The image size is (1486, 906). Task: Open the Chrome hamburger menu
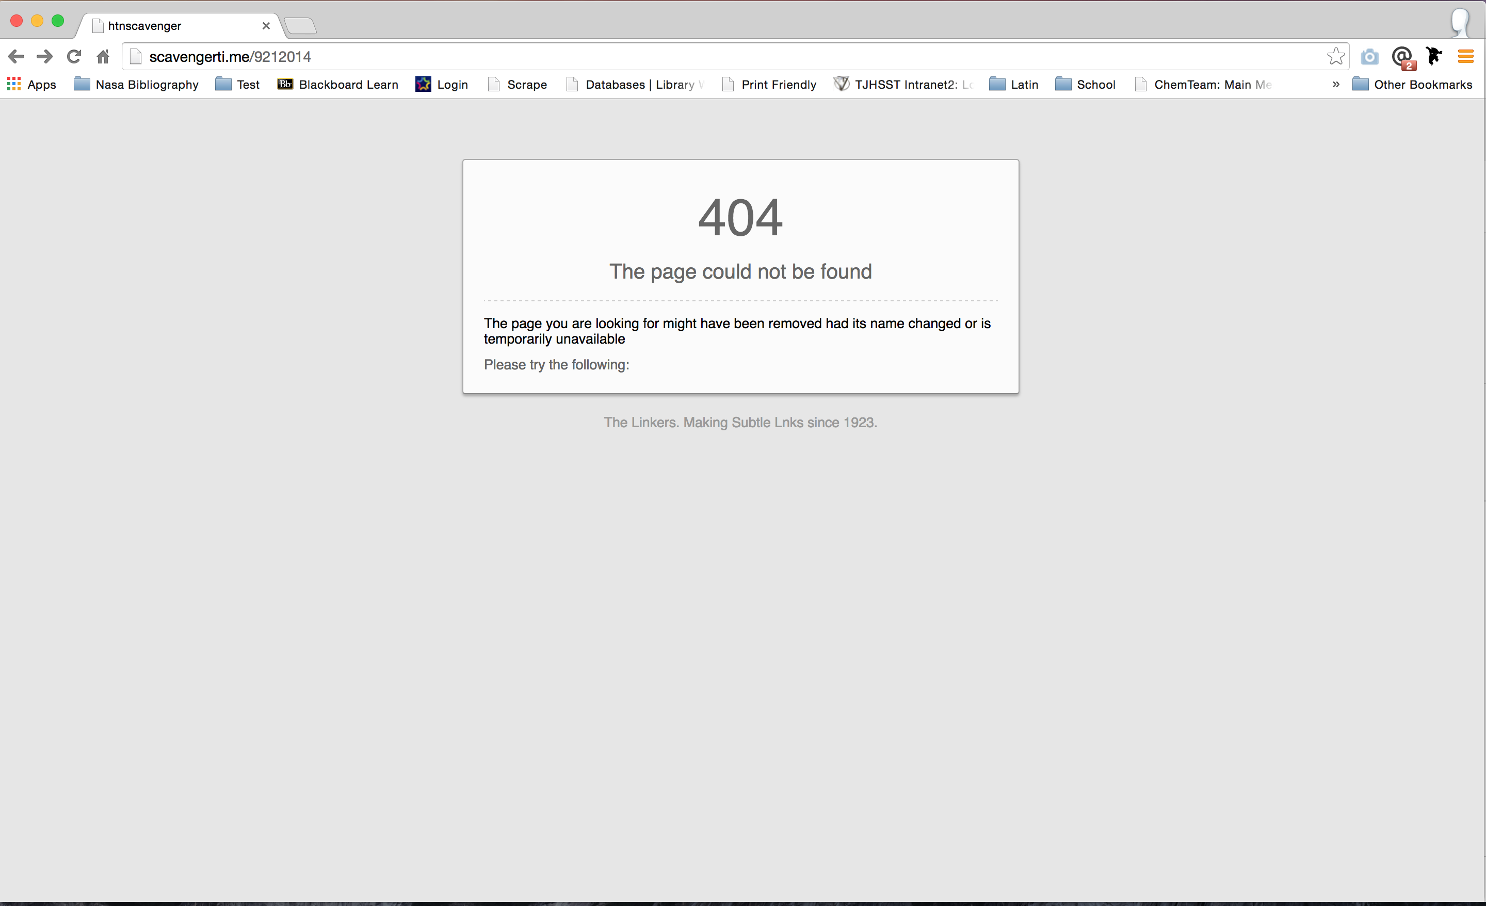coord(1465,57)
